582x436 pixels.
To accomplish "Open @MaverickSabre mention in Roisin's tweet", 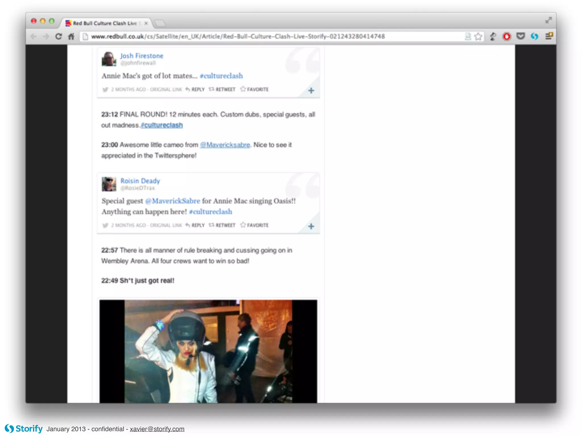I will (x=172, y=201).
